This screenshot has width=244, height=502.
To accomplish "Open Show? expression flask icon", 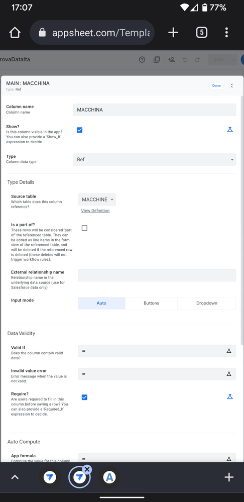I will click(229, 130).
